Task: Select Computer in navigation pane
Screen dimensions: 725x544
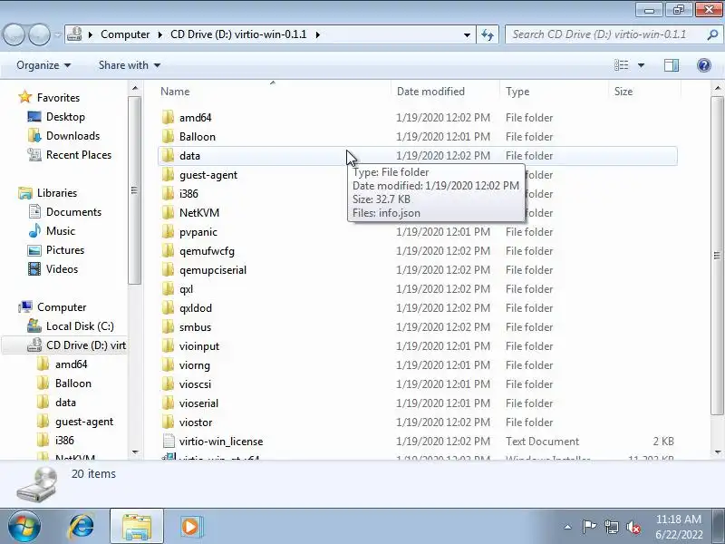Action: [x=53, y=307]
